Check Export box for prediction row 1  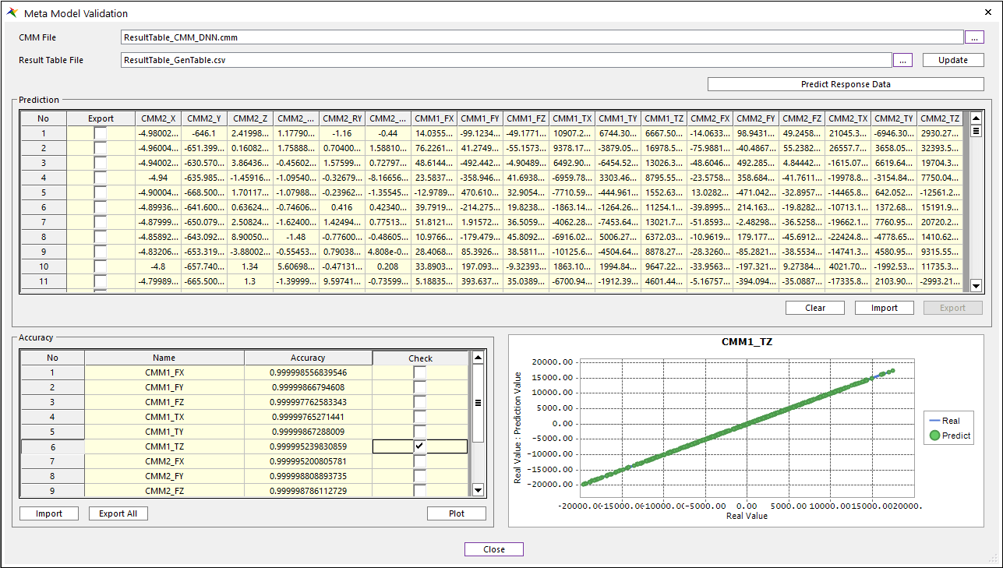pos(101,133)
